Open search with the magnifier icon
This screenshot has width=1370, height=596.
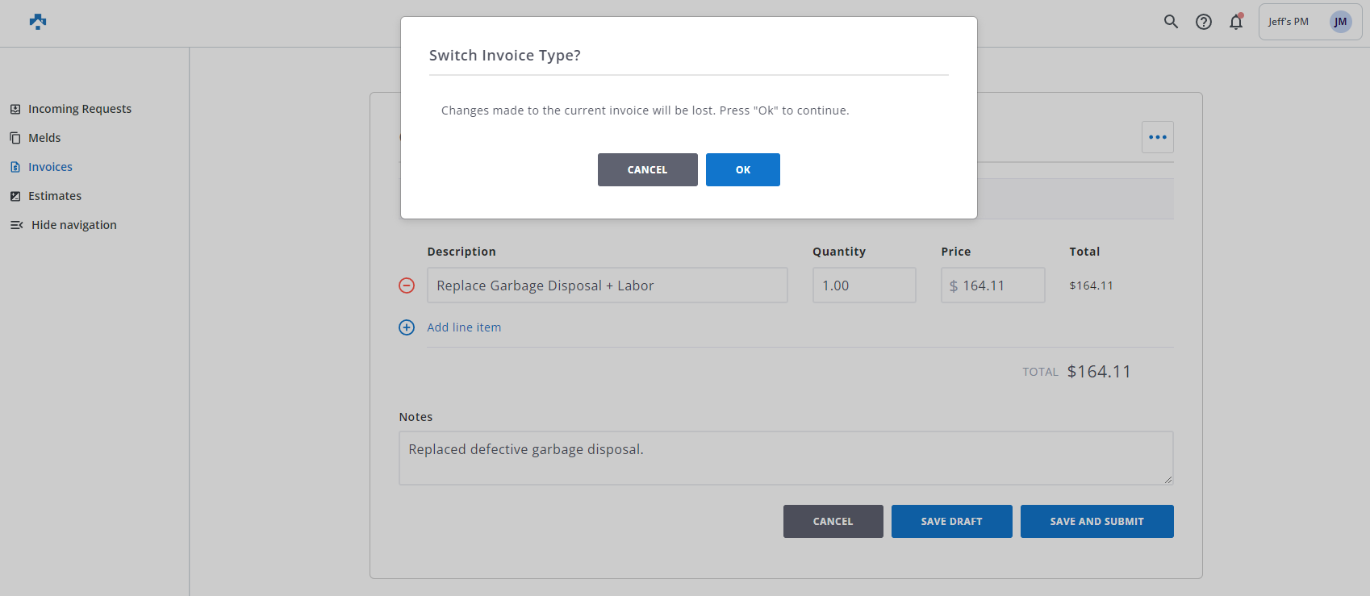click(1171, 22)
